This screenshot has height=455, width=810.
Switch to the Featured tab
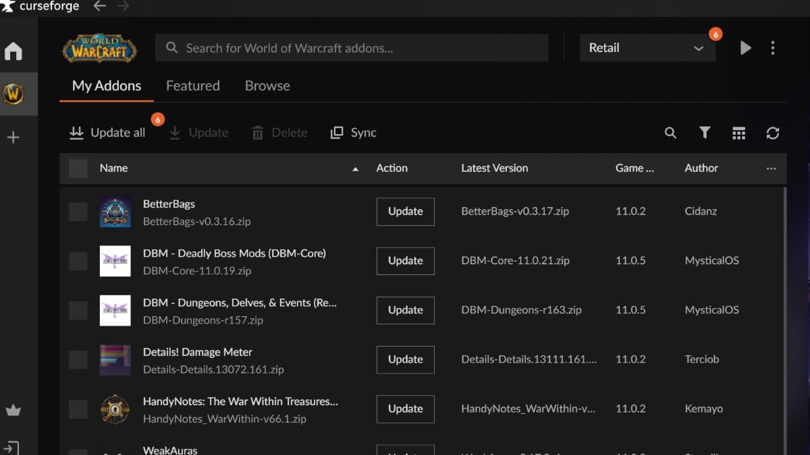[192, 86]
